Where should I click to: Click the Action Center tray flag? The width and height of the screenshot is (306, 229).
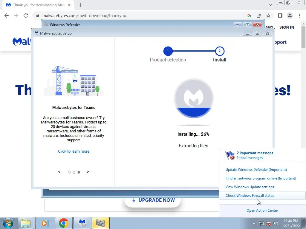(269, 223)
